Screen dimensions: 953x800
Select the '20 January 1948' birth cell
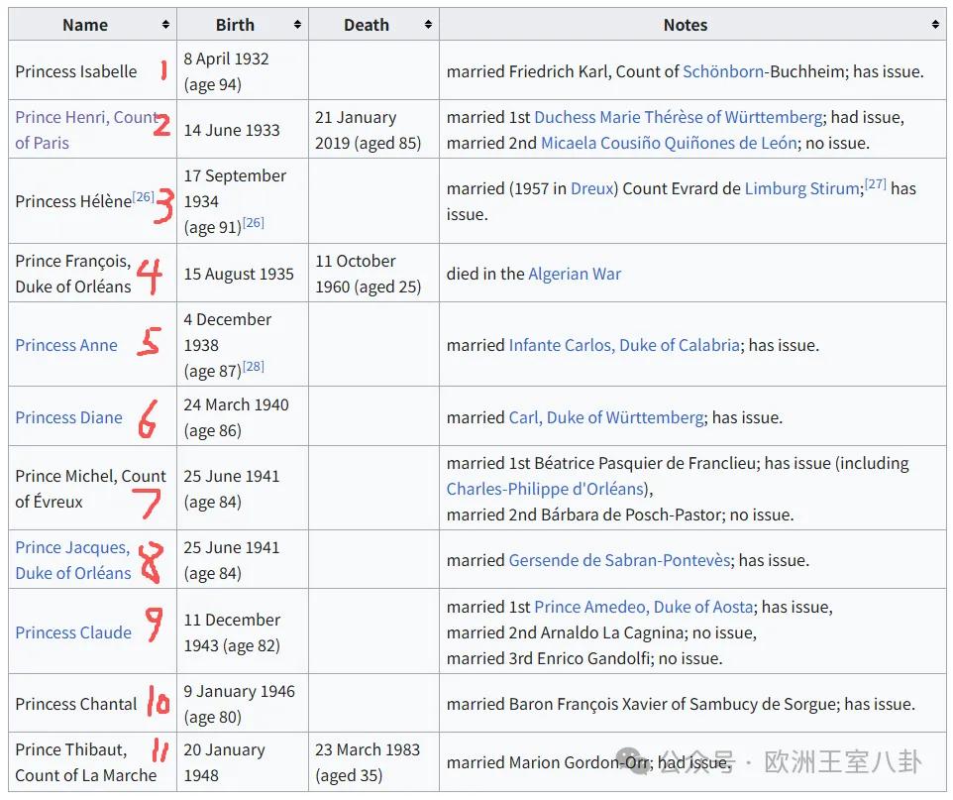243,761
